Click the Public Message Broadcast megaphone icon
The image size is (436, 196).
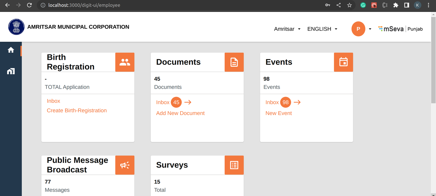[x=125, y=165]
